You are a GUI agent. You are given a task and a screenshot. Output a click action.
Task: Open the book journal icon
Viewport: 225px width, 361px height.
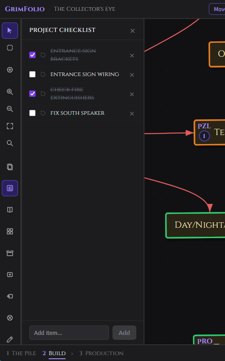[x=10, y=210]
